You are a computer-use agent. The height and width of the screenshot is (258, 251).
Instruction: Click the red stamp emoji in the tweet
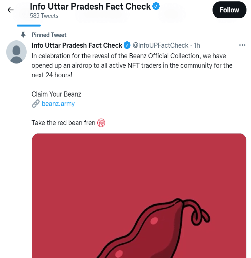pyautogui.click(x=101, y=123)
